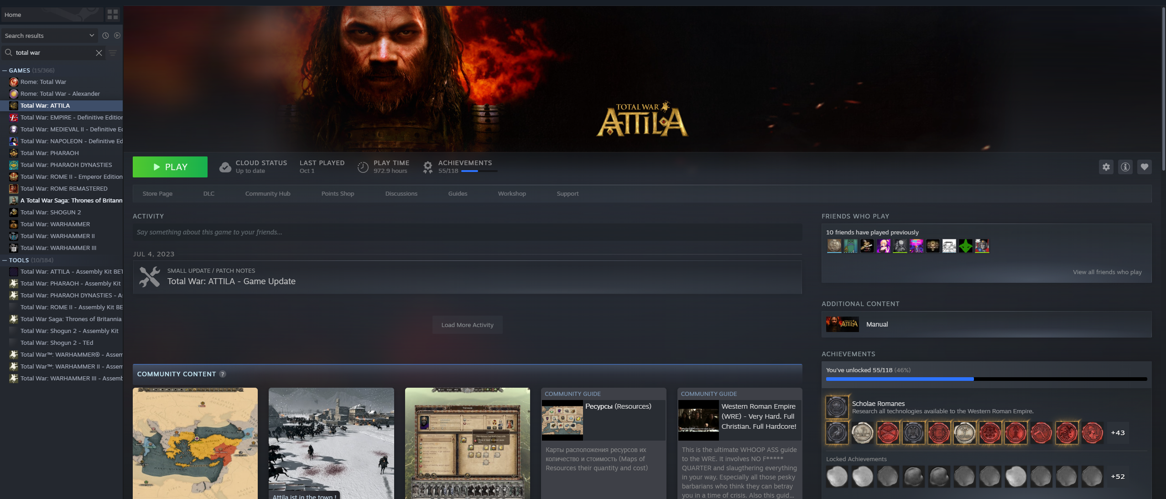Add game to favorites heart icon
1166x499 pixels.
pos(1144,167)
